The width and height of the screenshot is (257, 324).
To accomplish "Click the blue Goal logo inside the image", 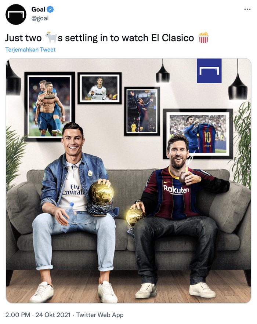I will point(209,71).
